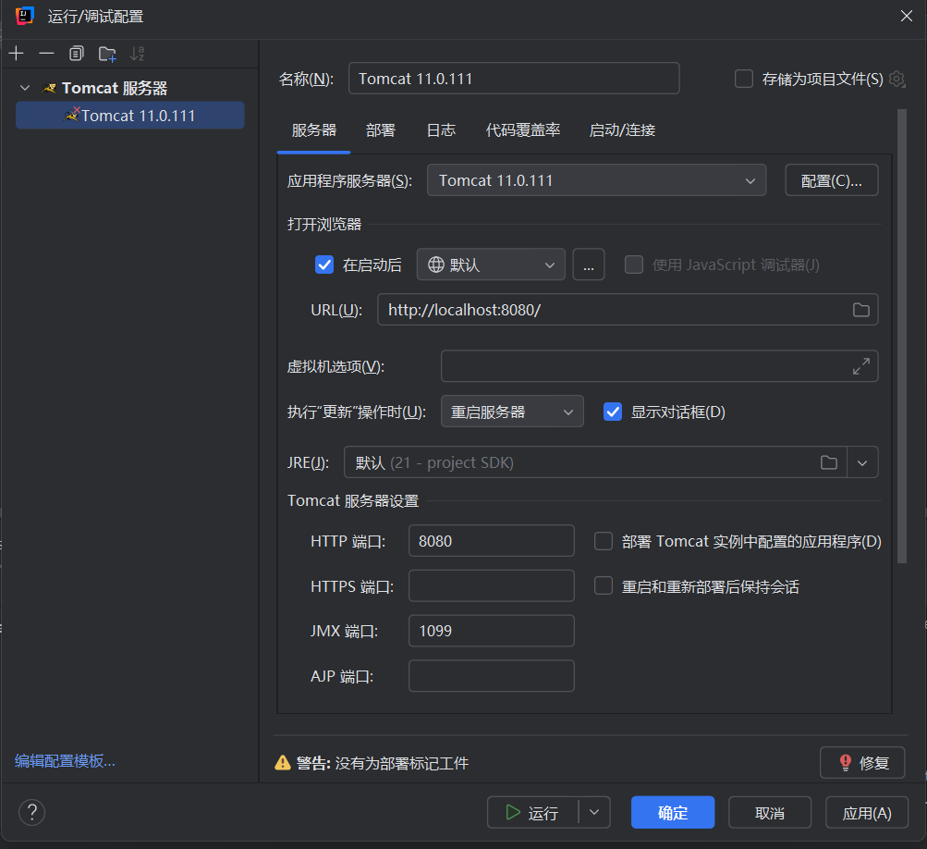
Task: Enable 存储为项目文件 checkbox
Action: tap(744, 79)
